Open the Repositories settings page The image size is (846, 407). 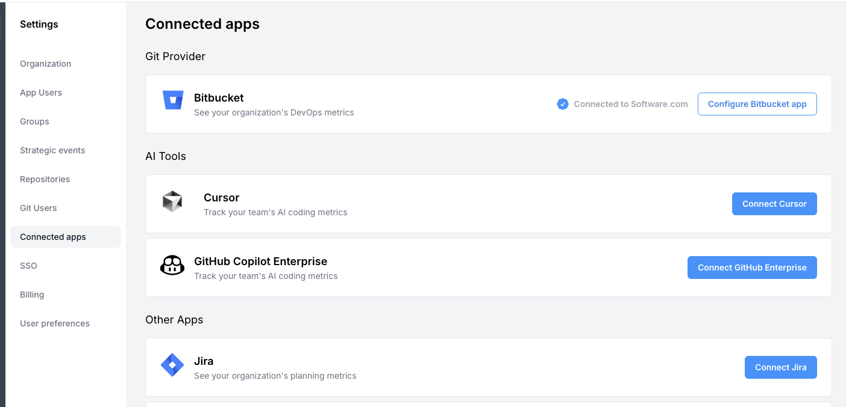coord(45,179)
